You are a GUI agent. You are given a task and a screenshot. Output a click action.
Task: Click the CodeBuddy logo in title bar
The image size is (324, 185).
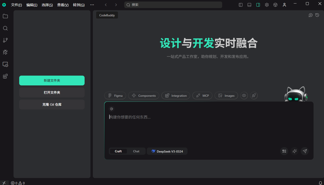coord(4,5)
